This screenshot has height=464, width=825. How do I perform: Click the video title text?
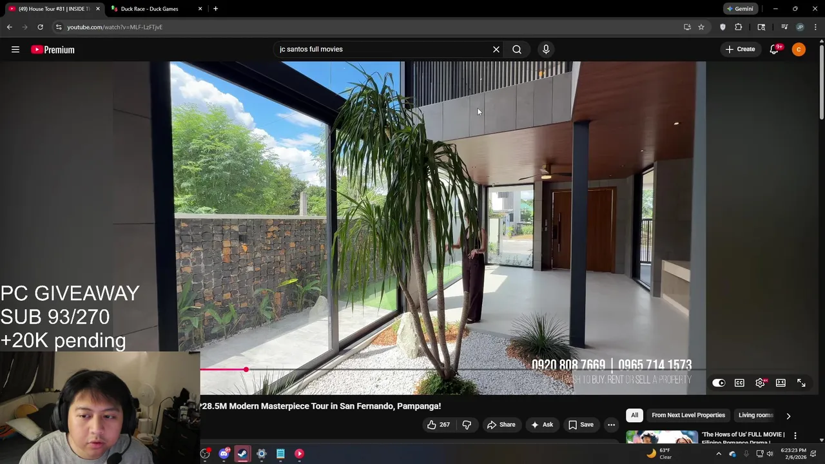[320, 406]
